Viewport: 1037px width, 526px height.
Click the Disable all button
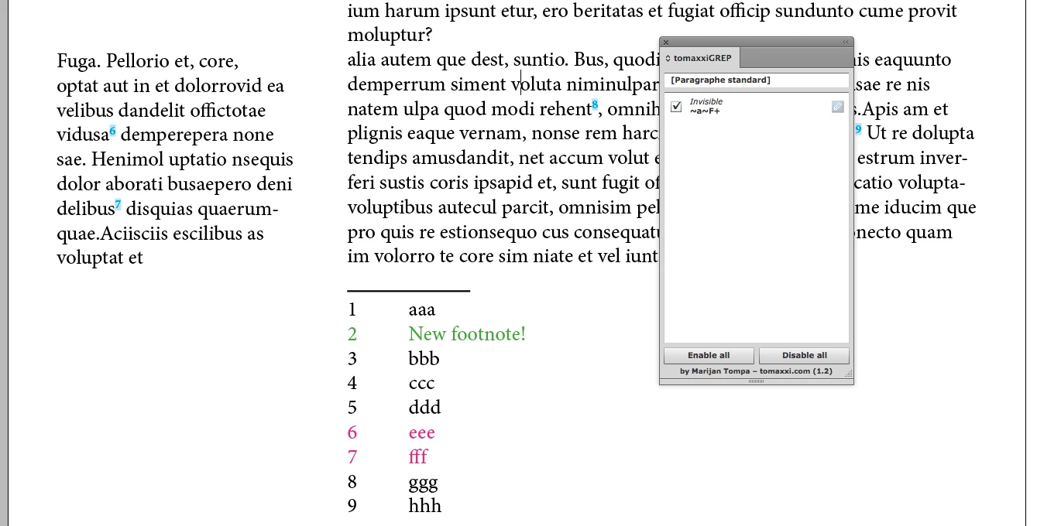[x=804, y=356]
